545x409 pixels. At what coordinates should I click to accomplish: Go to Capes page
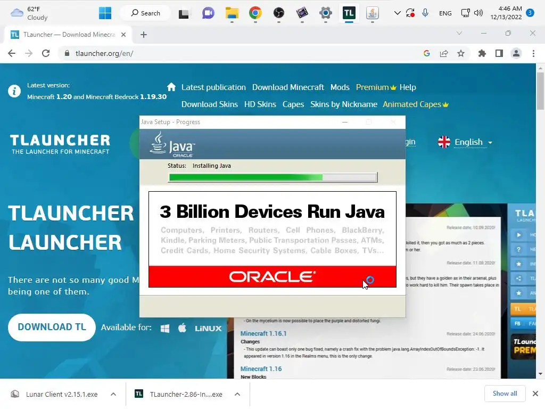(x=293, y=104)
